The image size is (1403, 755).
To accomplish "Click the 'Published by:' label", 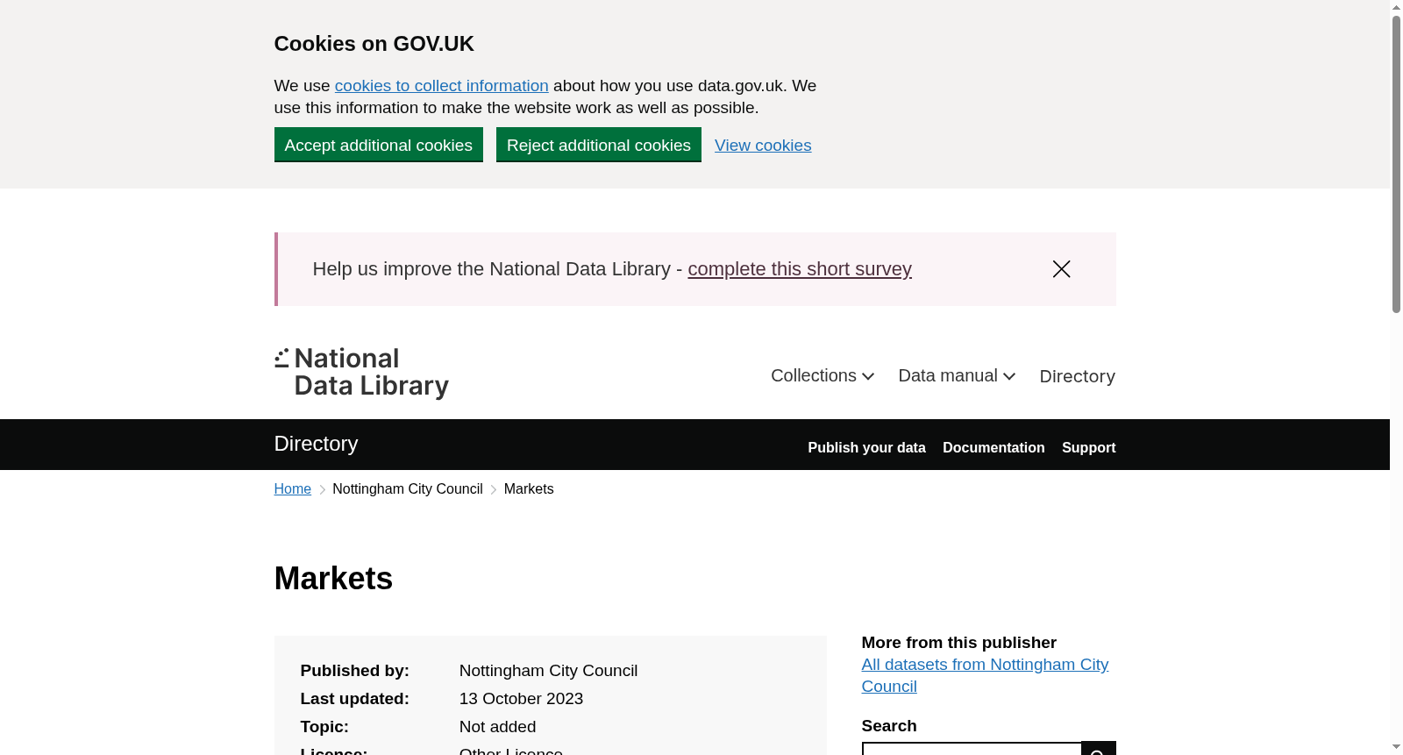I will click(x=355, y=671).
